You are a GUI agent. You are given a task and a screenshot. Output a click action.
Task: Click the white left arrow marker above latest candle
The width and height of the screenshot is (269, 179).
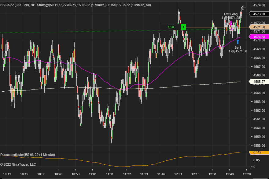pos(243,8)
